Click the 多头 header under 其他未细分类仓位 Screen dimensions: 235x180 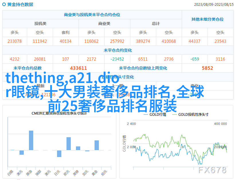pyautogui.click(x=195, y=32)
